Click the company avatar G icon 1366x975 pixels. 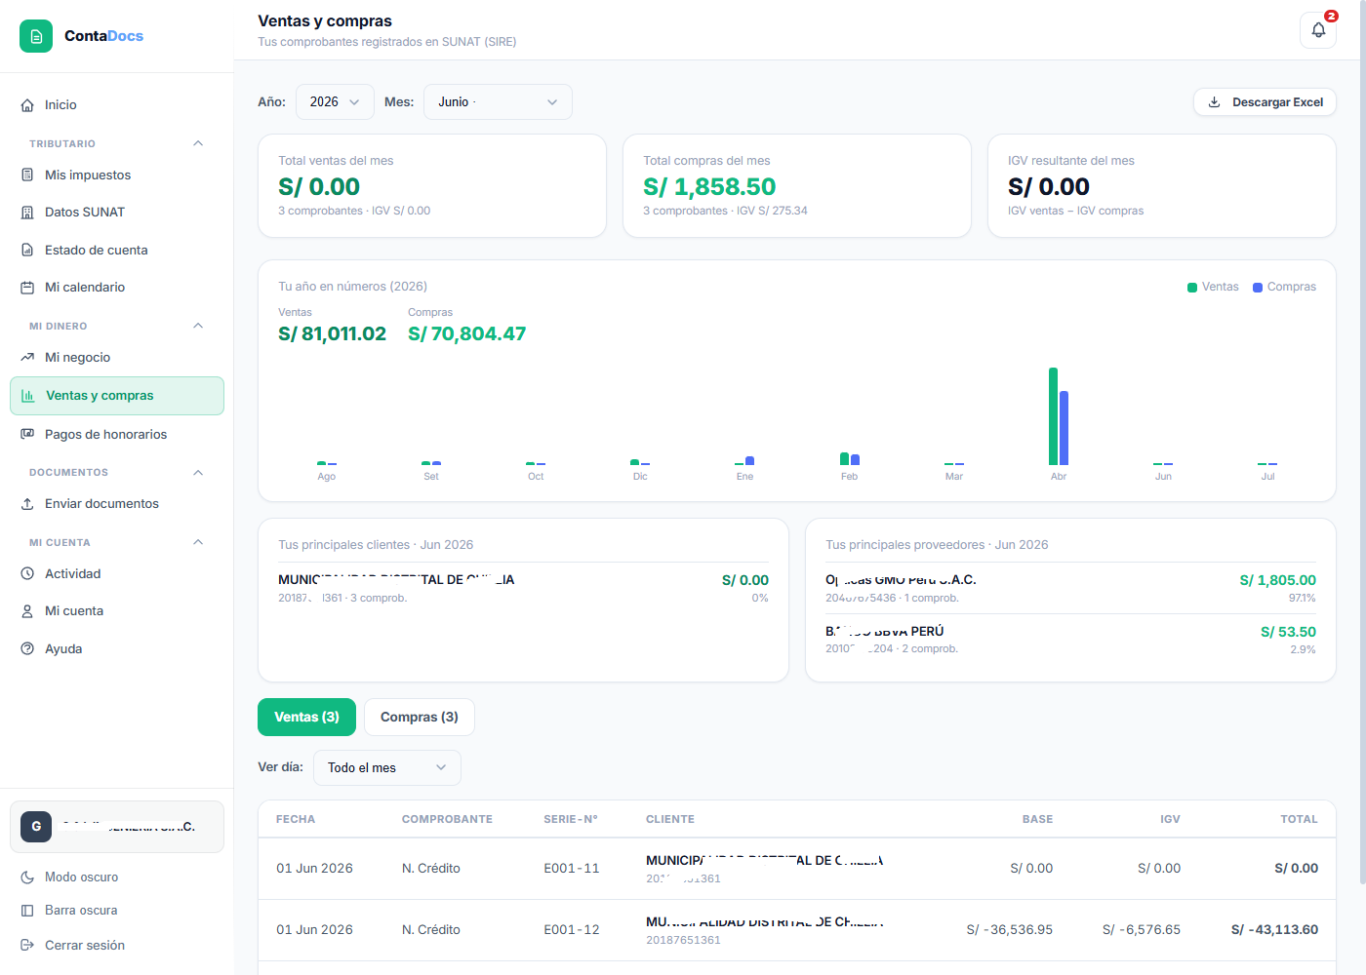[x=36, y=827]
